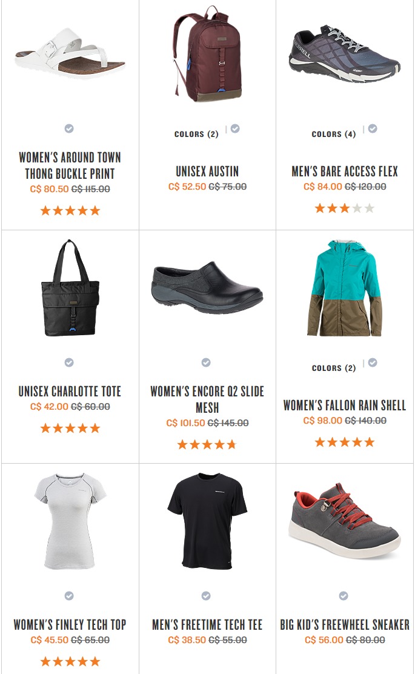Click the checkmark icon under the Freewheel Sneaker
This screenshot has width=415, height=674.
[x=344, y=596]
